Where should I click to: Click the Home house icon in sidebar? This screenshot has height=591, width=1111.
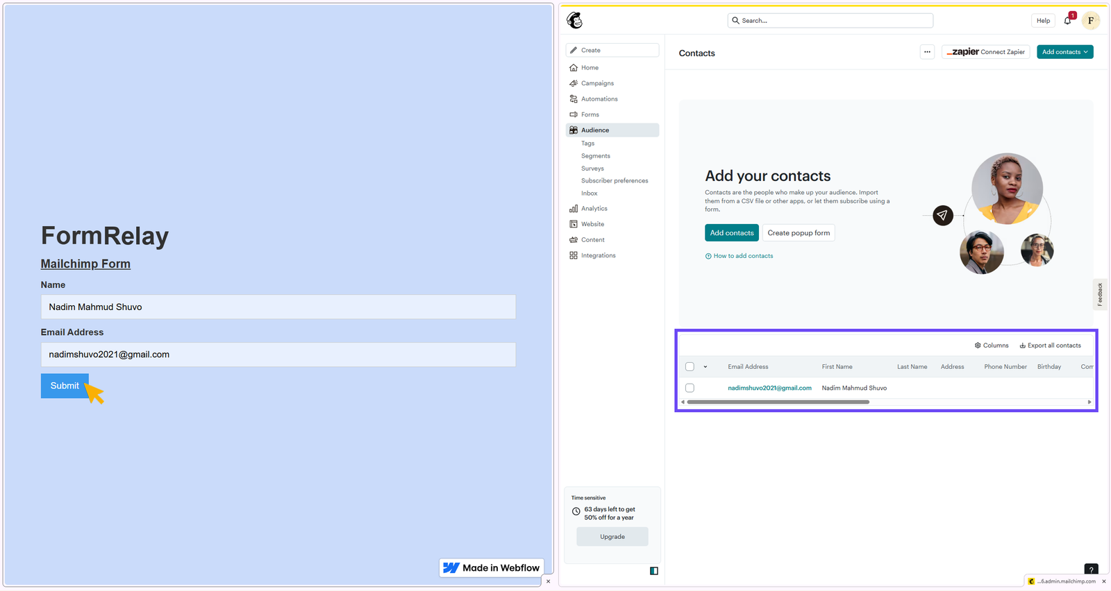point(574,67)
